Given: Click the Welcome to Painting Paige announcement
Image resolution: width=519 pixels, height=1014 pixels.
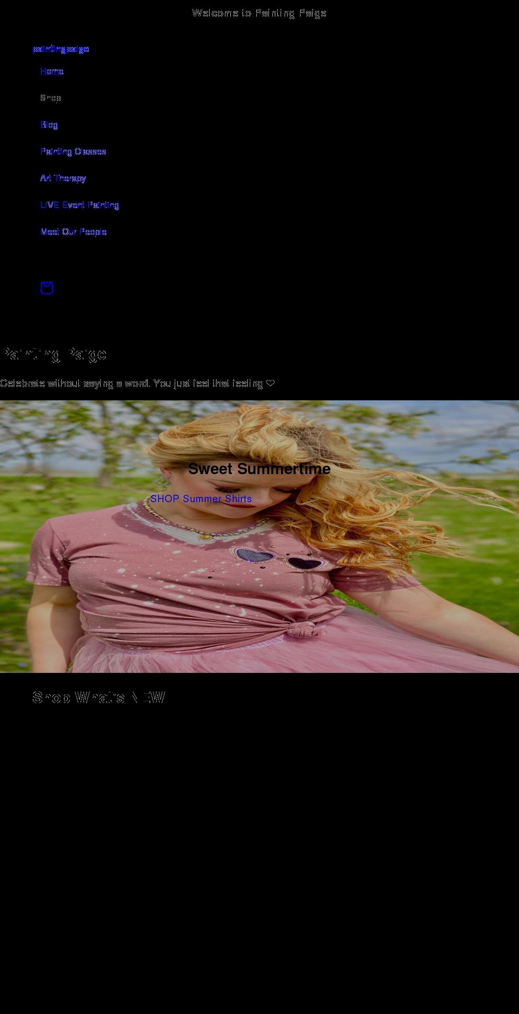Looking at the screenshot, I should [x=259, y=13].
